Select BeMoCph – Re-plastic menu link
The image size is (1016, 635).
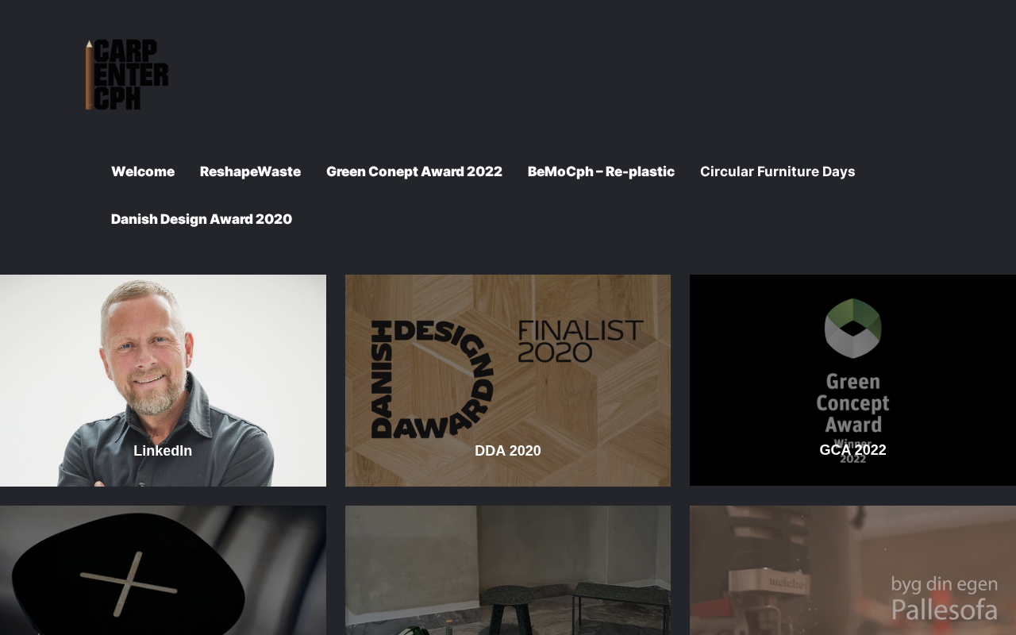coord(601,171)
